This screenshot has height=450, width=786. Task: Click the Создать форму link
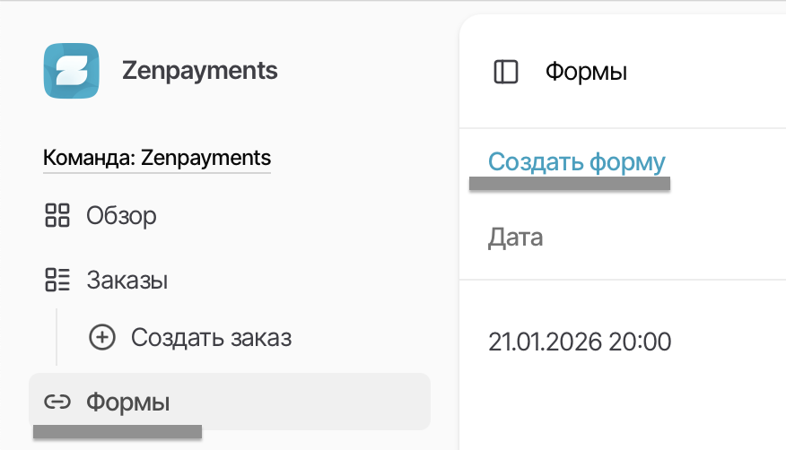pyautogui.click(x=576, y=162)
